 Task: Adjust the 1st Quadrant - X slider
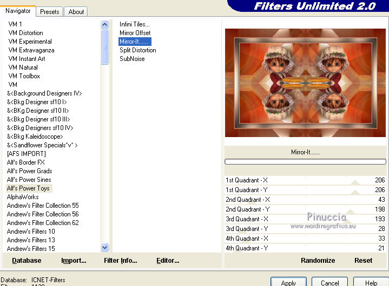click(305, 180)
